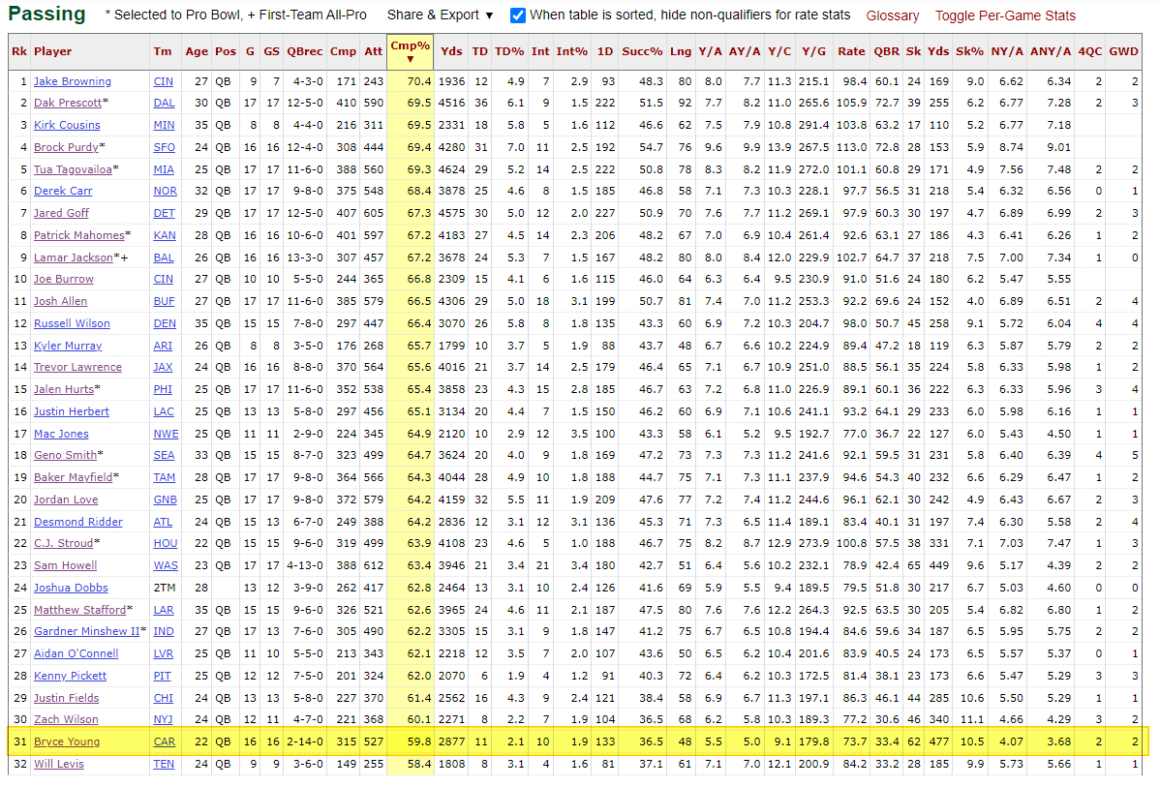Open C.J. Stroud player page
The width and height of the screenshot is (1160, 787).
click(64, 543)
